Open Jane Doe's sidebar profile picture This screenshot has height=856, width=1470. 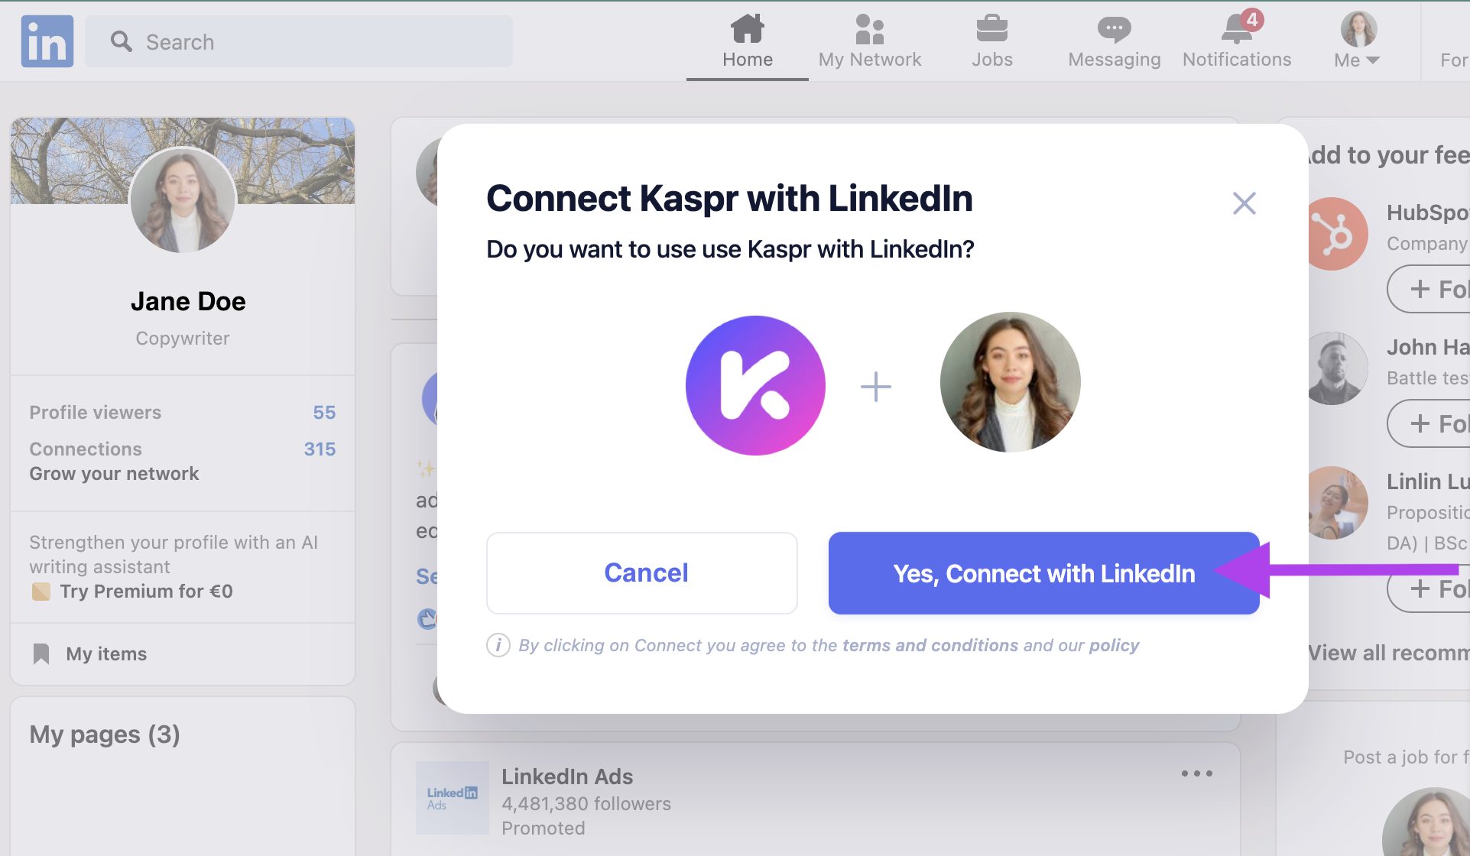(183, 200)
